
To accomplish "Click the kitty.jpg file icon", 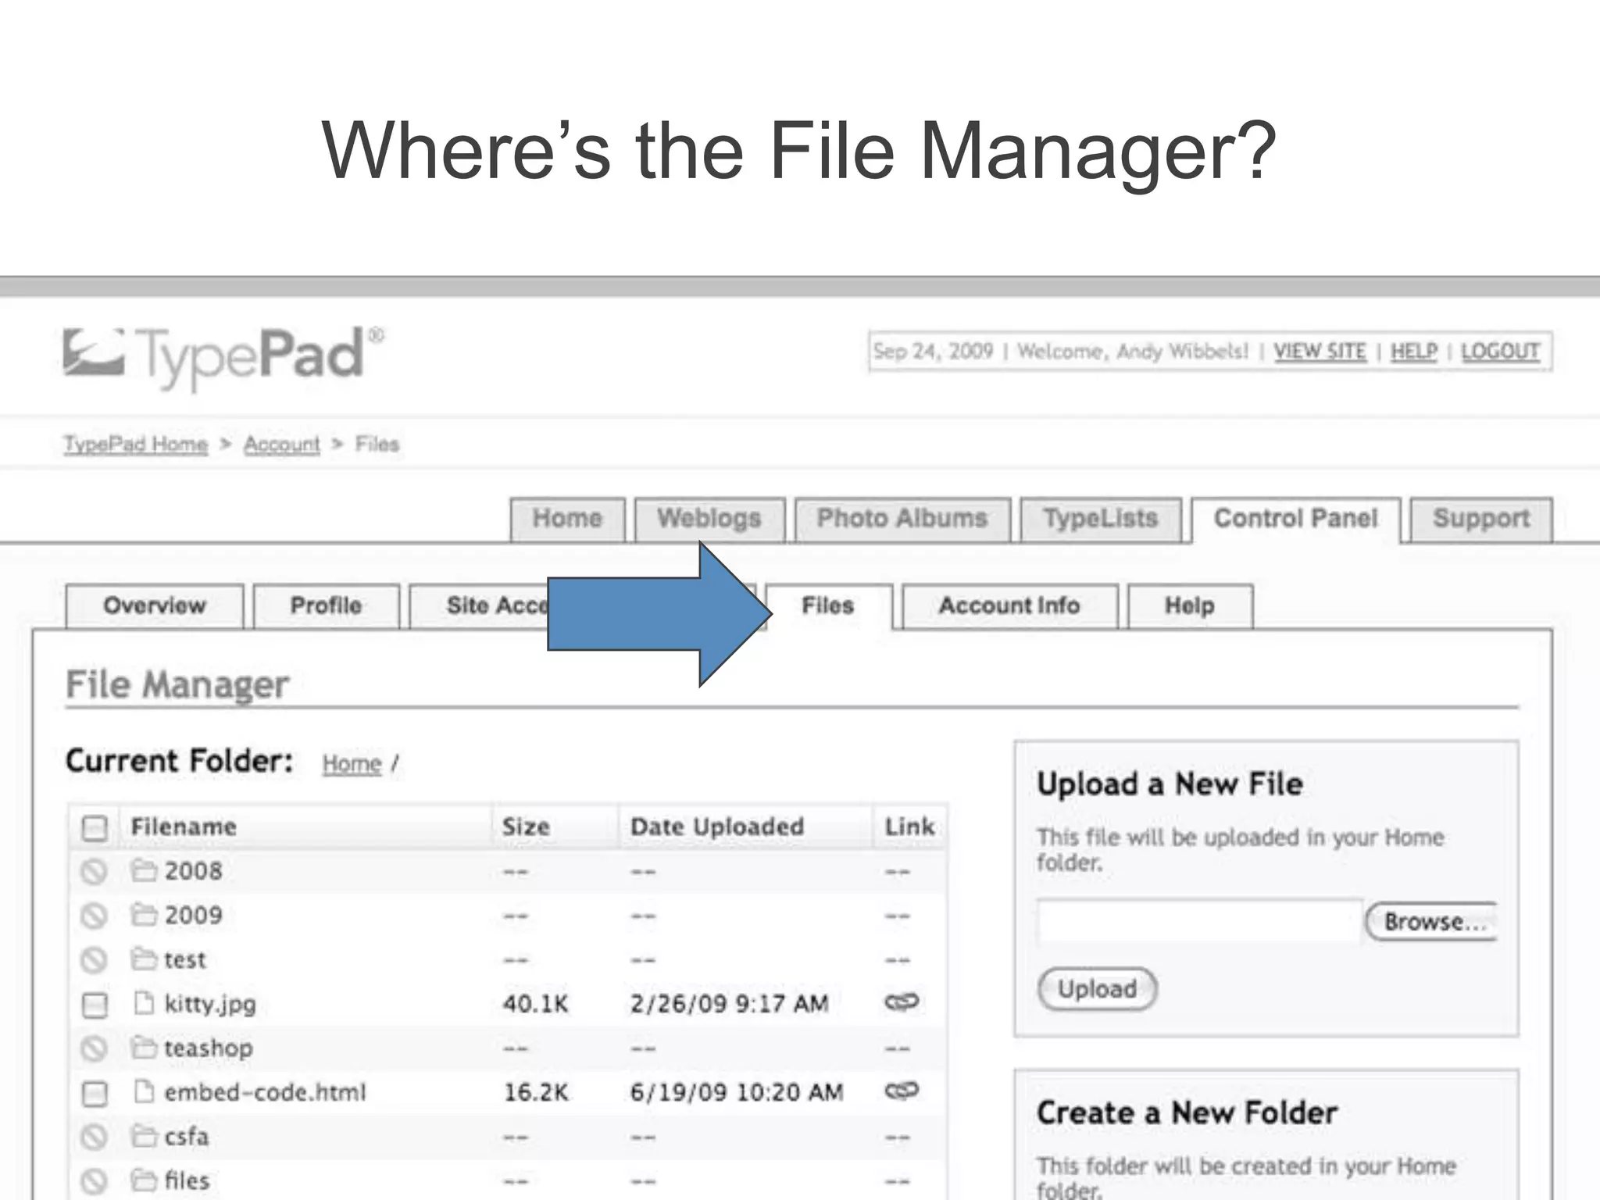I will pos(144,1002).
